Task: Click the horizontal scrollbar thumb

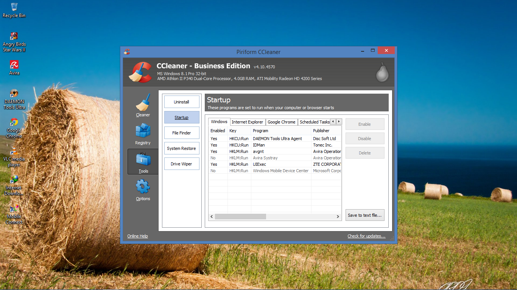Action: [240, 216]
